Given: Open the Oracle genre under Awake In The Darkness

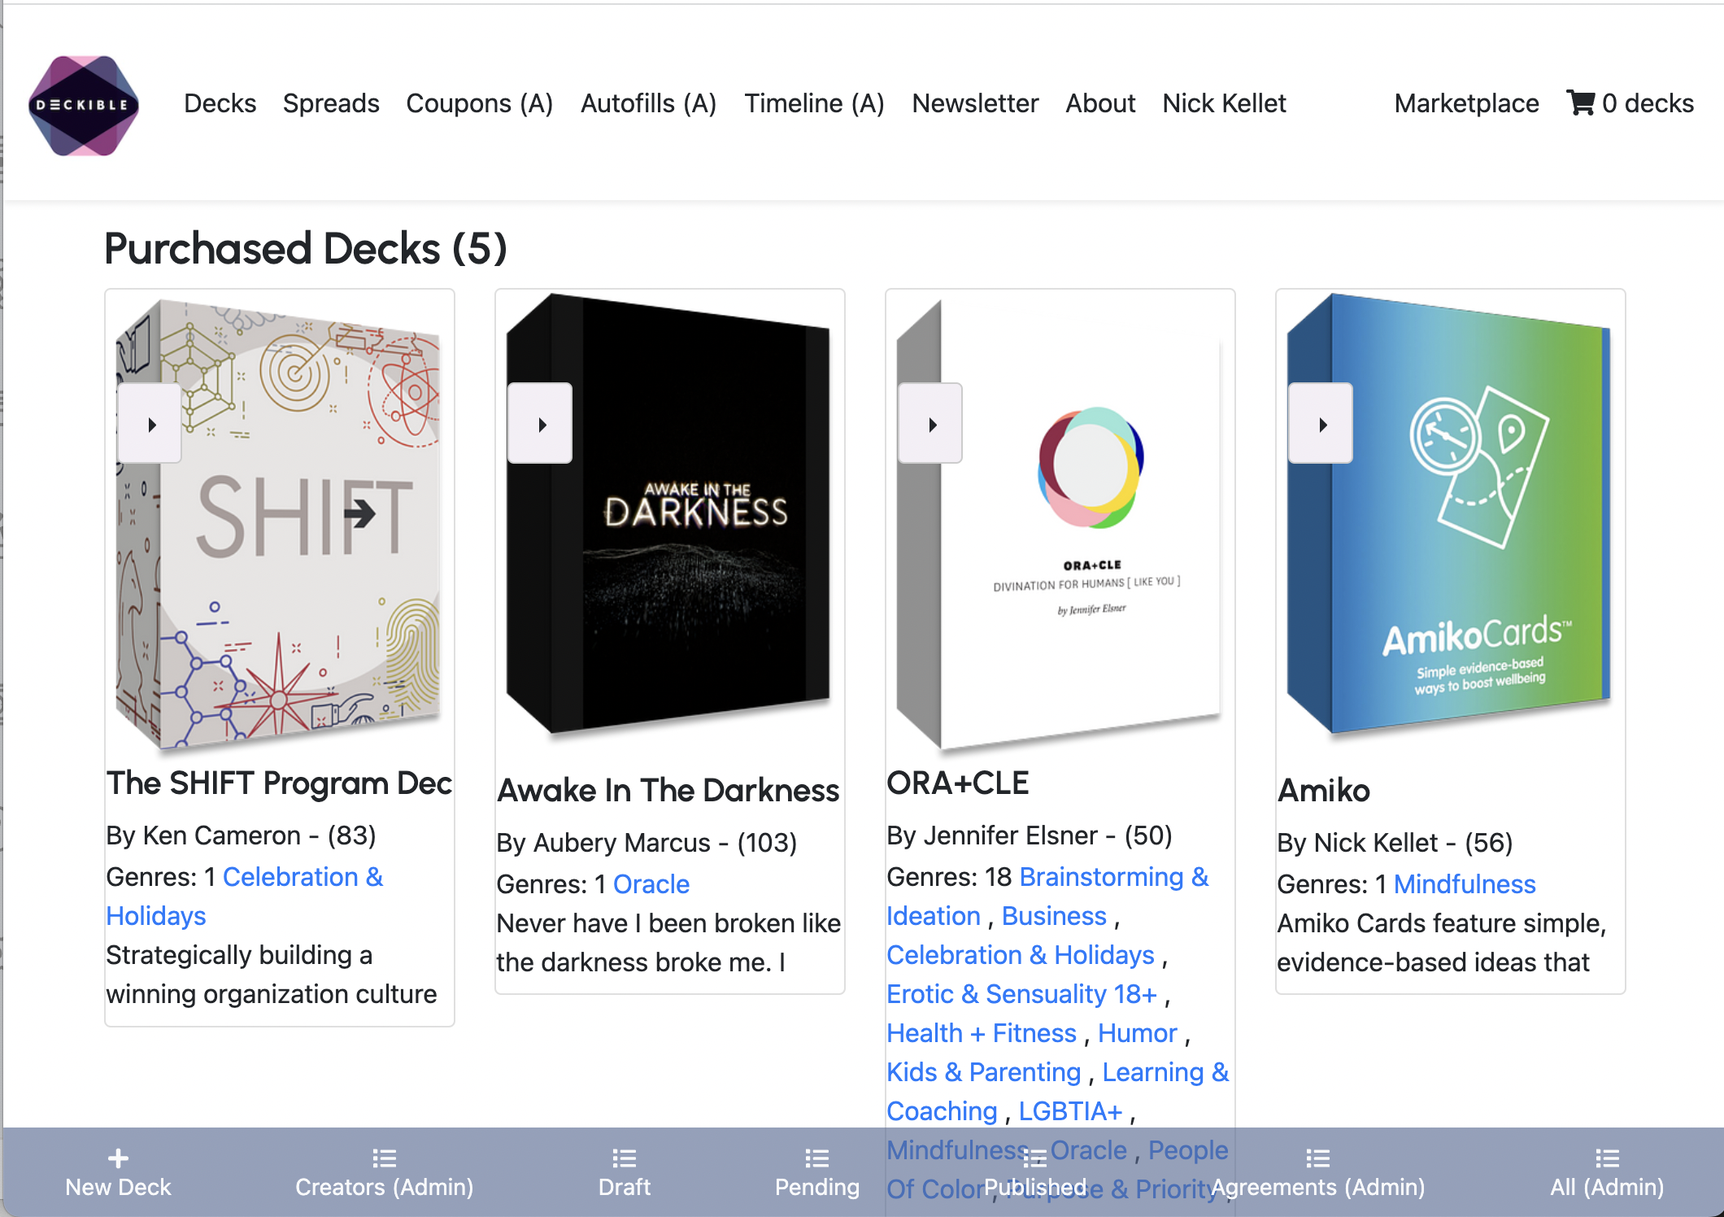Looking at the screenshot, I should point(651,884).
